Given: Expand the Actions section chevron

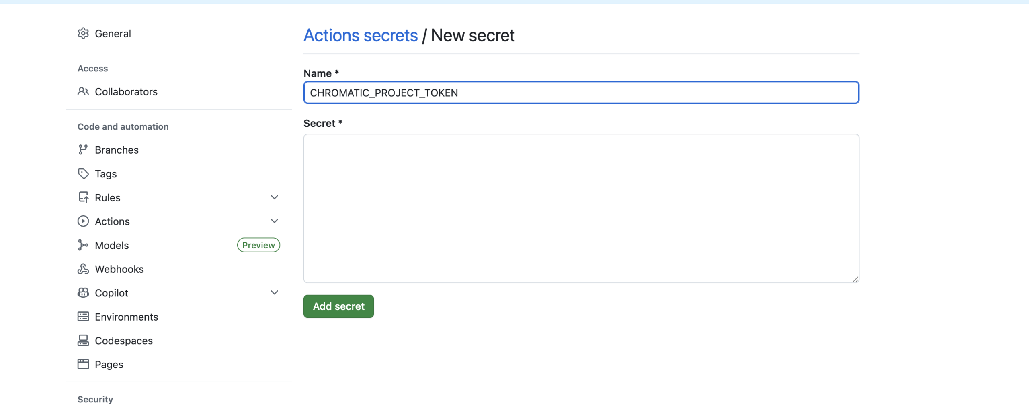Looking at the screenshot, I should (275, 221).
